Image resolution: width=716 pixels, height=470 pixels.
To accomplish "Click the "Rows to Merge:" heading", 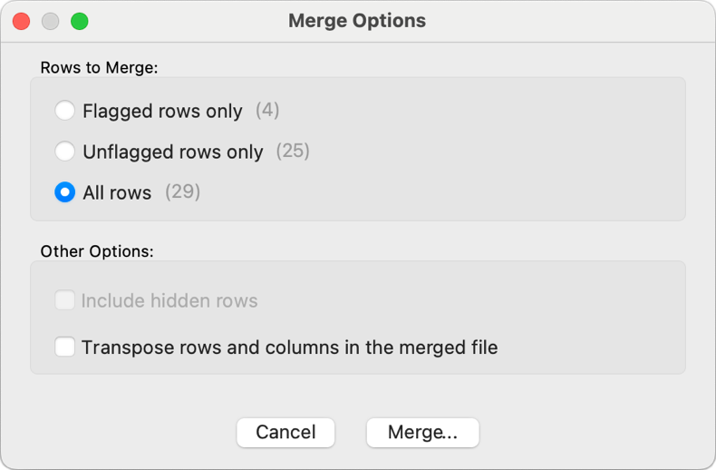I will [x=100, y=68].
